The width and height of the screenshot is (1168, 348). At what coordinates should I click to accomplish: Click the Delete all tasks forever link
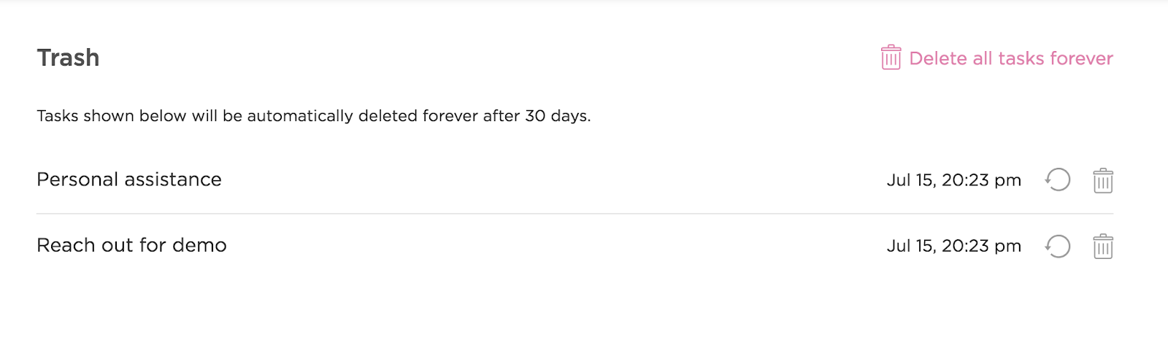click(1010, 58)
